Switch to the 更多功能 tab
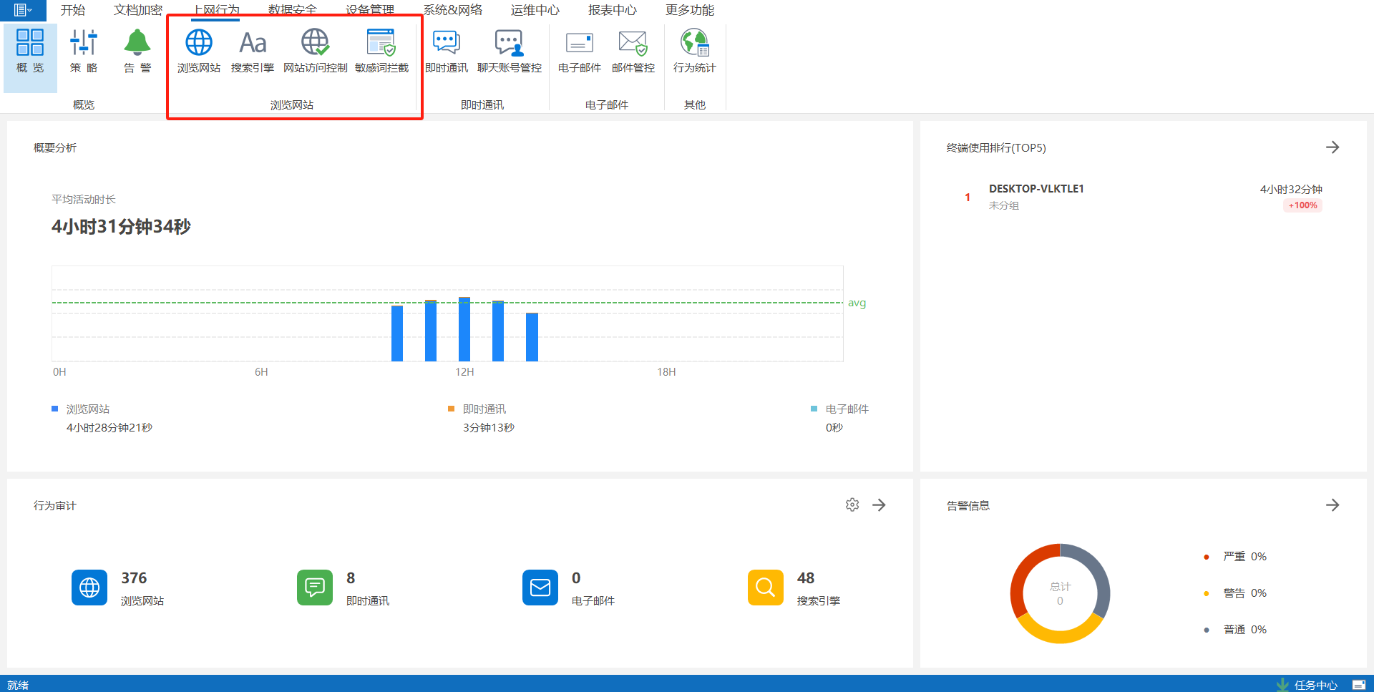The image size is (1374, 692). tap(690, 10)
